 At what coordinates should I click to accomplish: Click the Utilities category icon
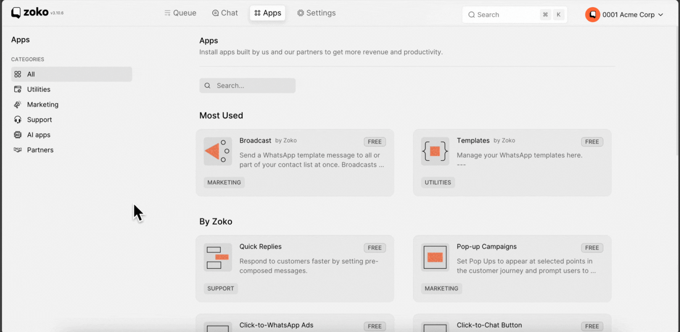pyautogui.click(x=17, y=89)
